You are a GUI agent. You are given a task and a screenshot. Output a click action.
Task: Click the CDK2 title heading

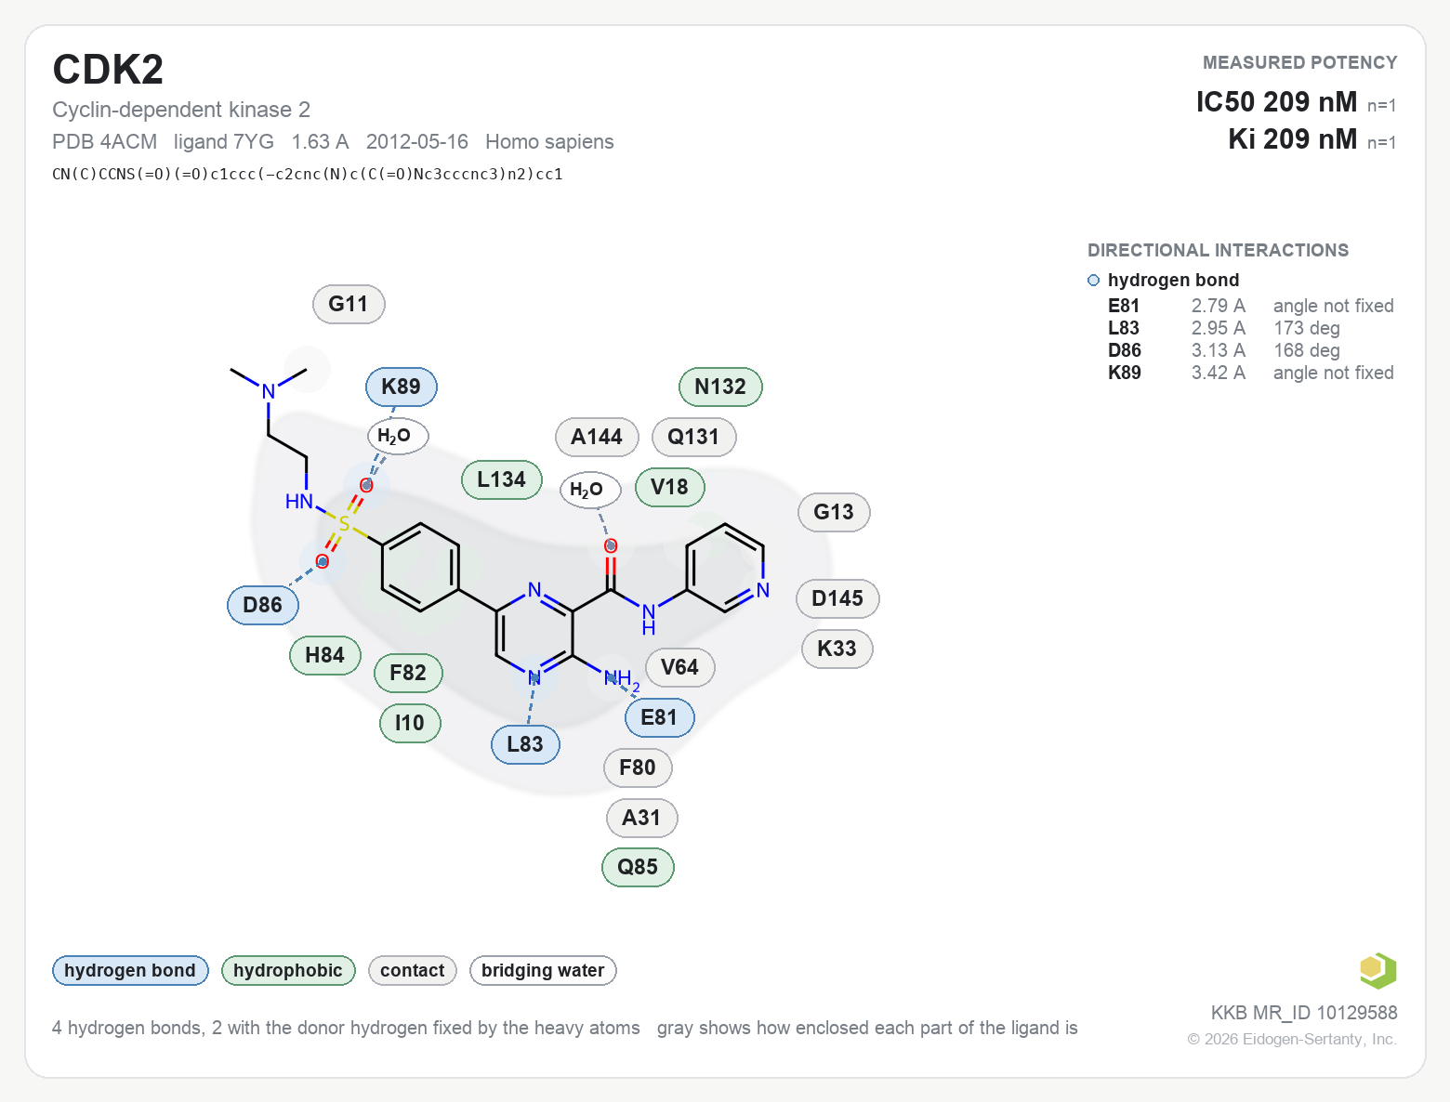pyautogui.click(x=108, y=70)
